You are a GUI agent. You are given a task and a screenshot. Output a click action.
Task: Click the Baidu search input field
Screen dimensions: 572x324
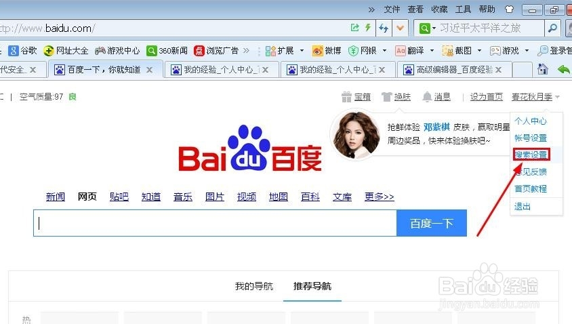[215, 223]
